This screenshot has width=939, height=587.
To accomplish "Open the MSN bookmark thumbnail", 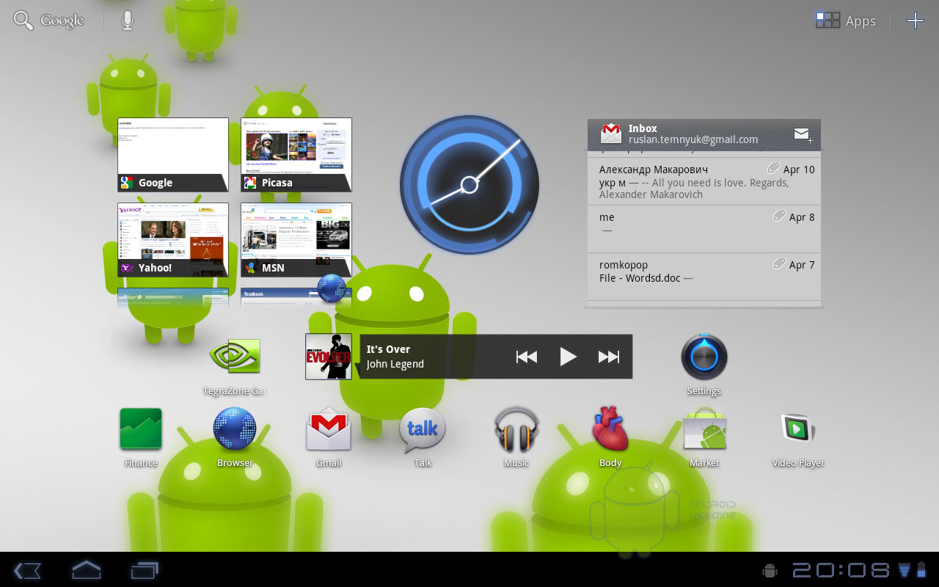I will pyautogui.click(x=296, y=240).
